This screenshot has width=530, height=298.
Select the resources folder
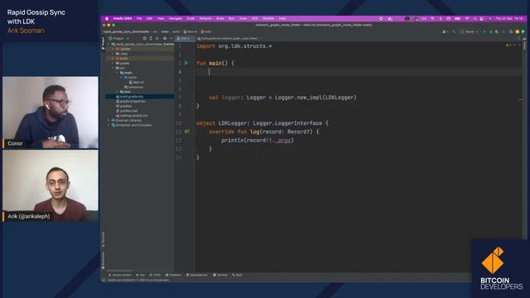click(x=134, y=87)
